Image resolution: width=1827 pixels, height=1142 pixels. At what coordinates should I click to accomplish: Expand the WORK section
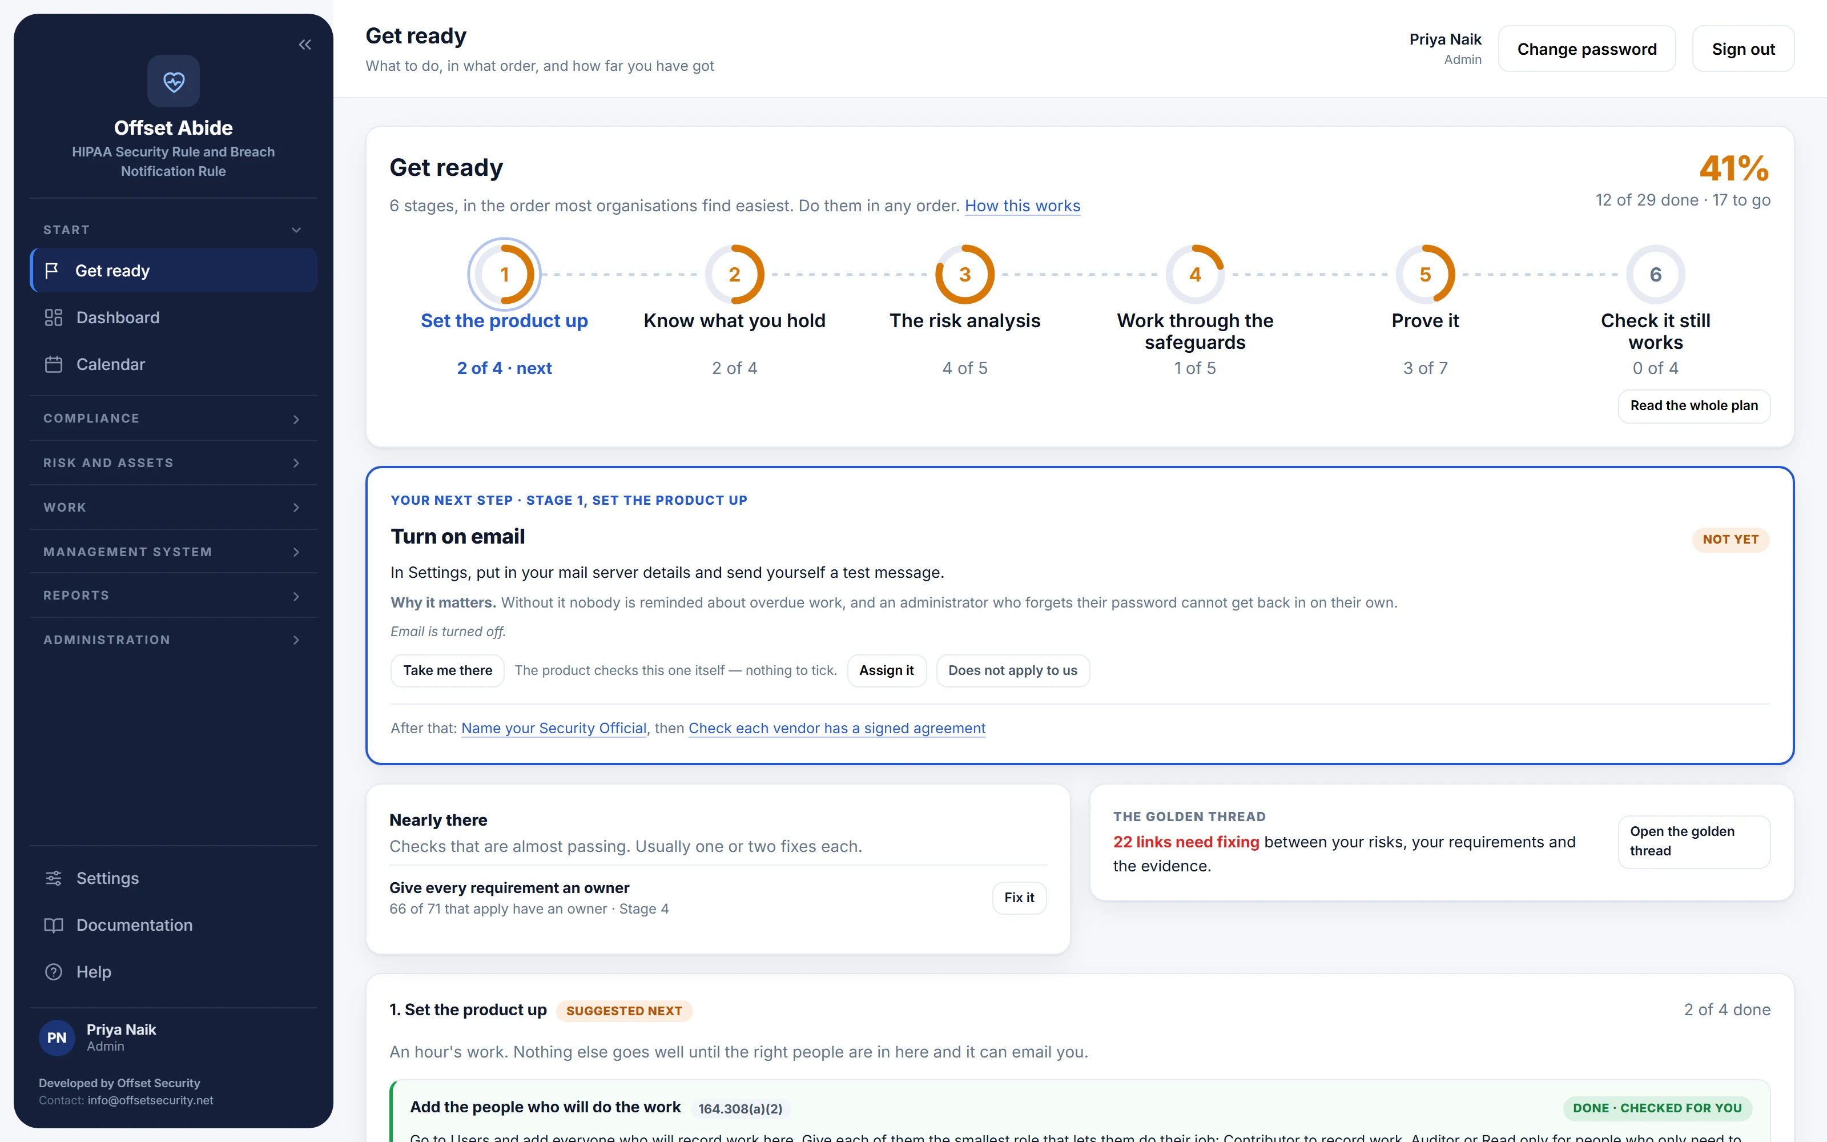click(173, 507)
